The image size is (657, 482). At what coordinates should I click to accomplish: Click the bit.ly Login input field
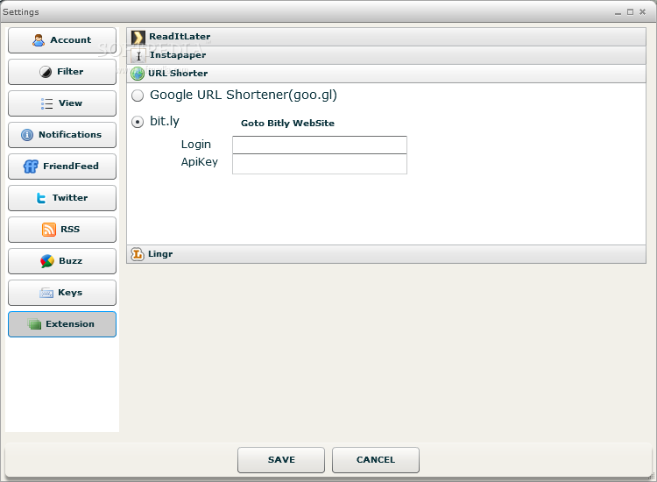coord(320,145)
